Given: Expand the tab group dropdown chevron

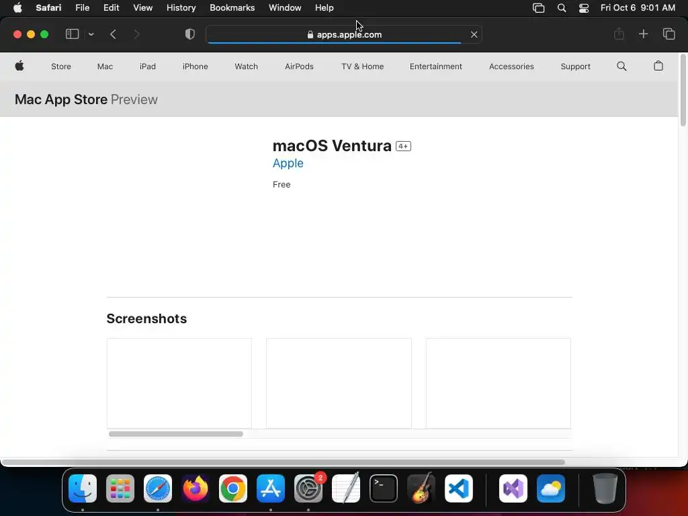Looking at the screenshot, I should (91, 34).
